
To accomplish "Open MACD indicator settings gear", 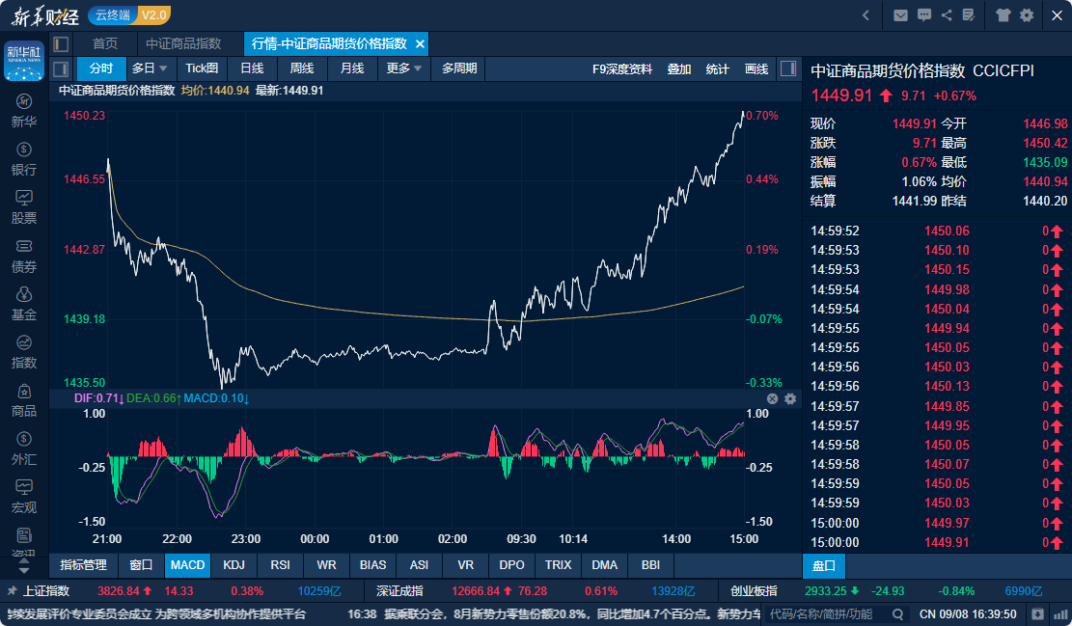I will pyautogui.click(x=790, y=398).
